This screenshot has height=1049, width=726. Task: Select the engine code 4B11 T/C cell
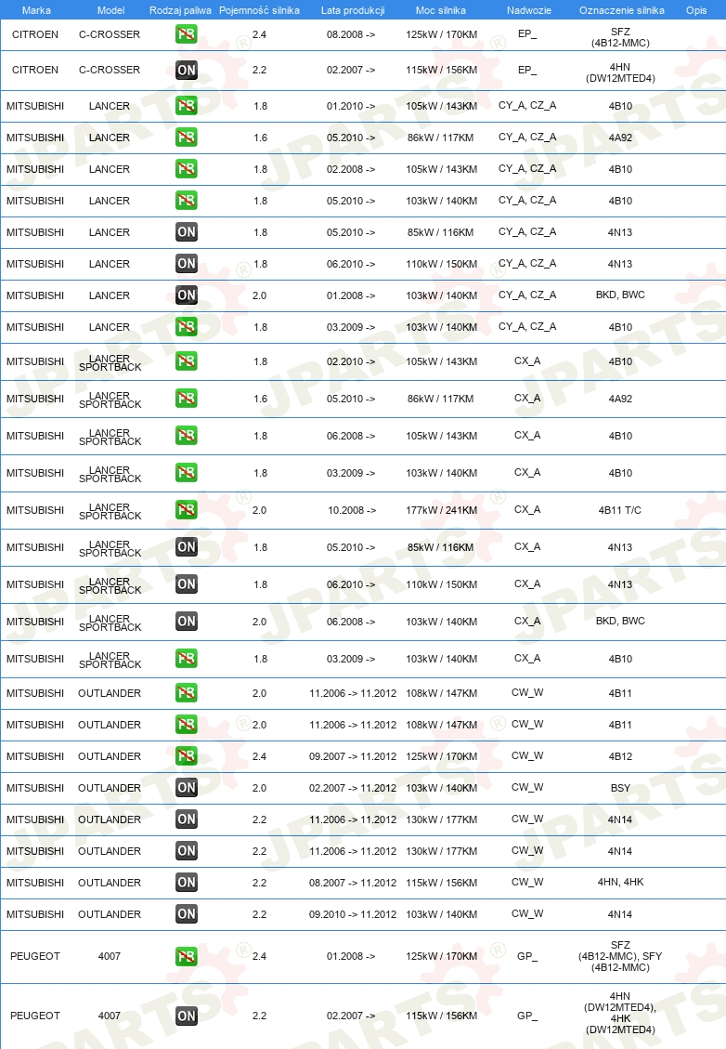pyautogui.click(x=620, y=510)
